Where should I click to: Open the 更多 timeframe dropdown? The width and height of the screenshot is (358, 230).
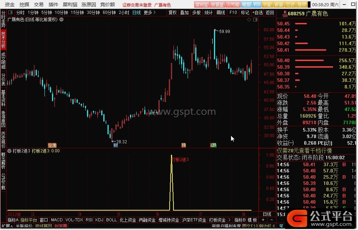coord(150,12)
